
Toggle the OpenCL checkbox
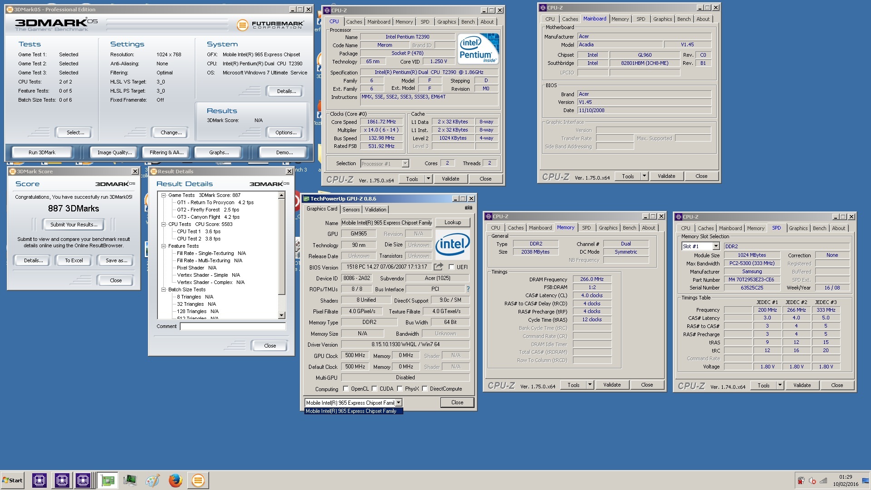[x=346, y=388]
